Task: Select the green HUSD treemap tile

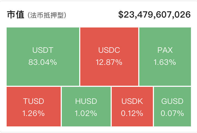Action: pyautogui.click(x=86, y=107)
